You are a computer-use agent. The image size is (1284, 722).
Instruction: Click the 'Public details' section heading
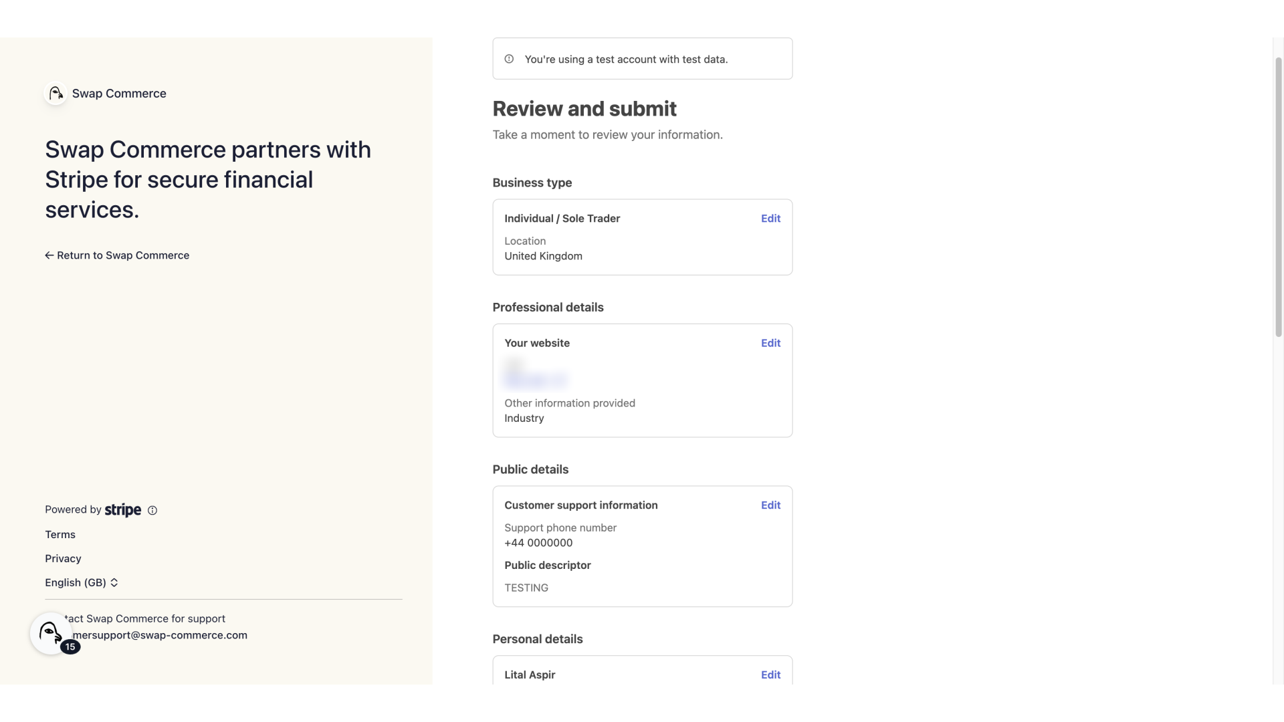pos(530,470)
